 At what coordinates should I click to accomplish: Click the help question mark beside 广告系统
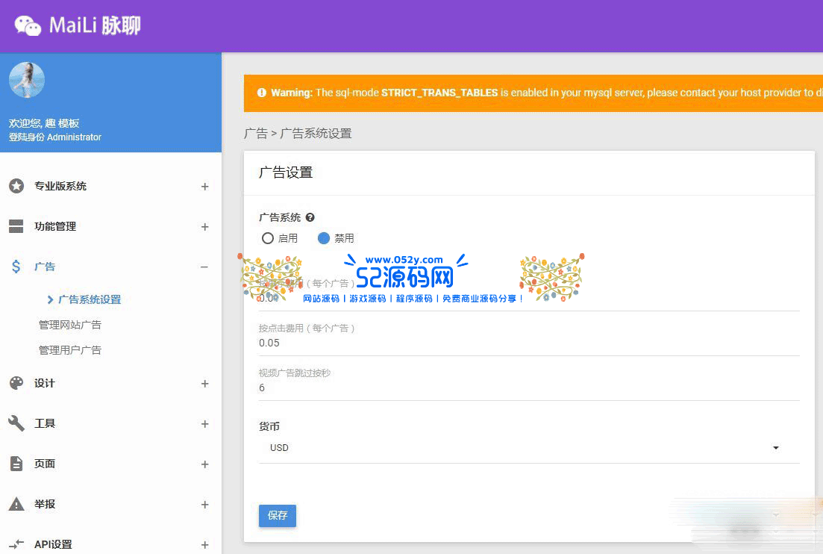tap(310, 217)
